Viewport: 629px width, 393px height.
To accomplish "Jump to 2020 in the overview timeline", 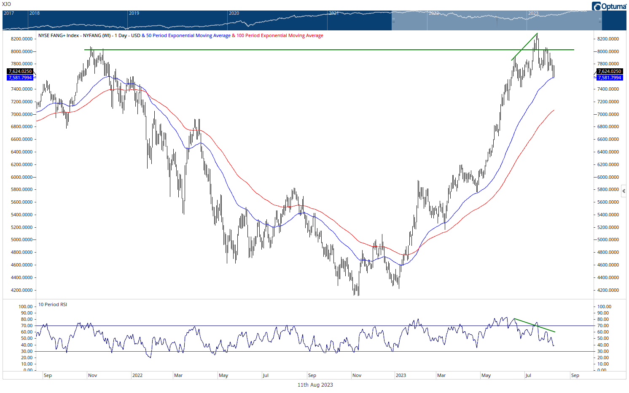I will coord(234,13).
